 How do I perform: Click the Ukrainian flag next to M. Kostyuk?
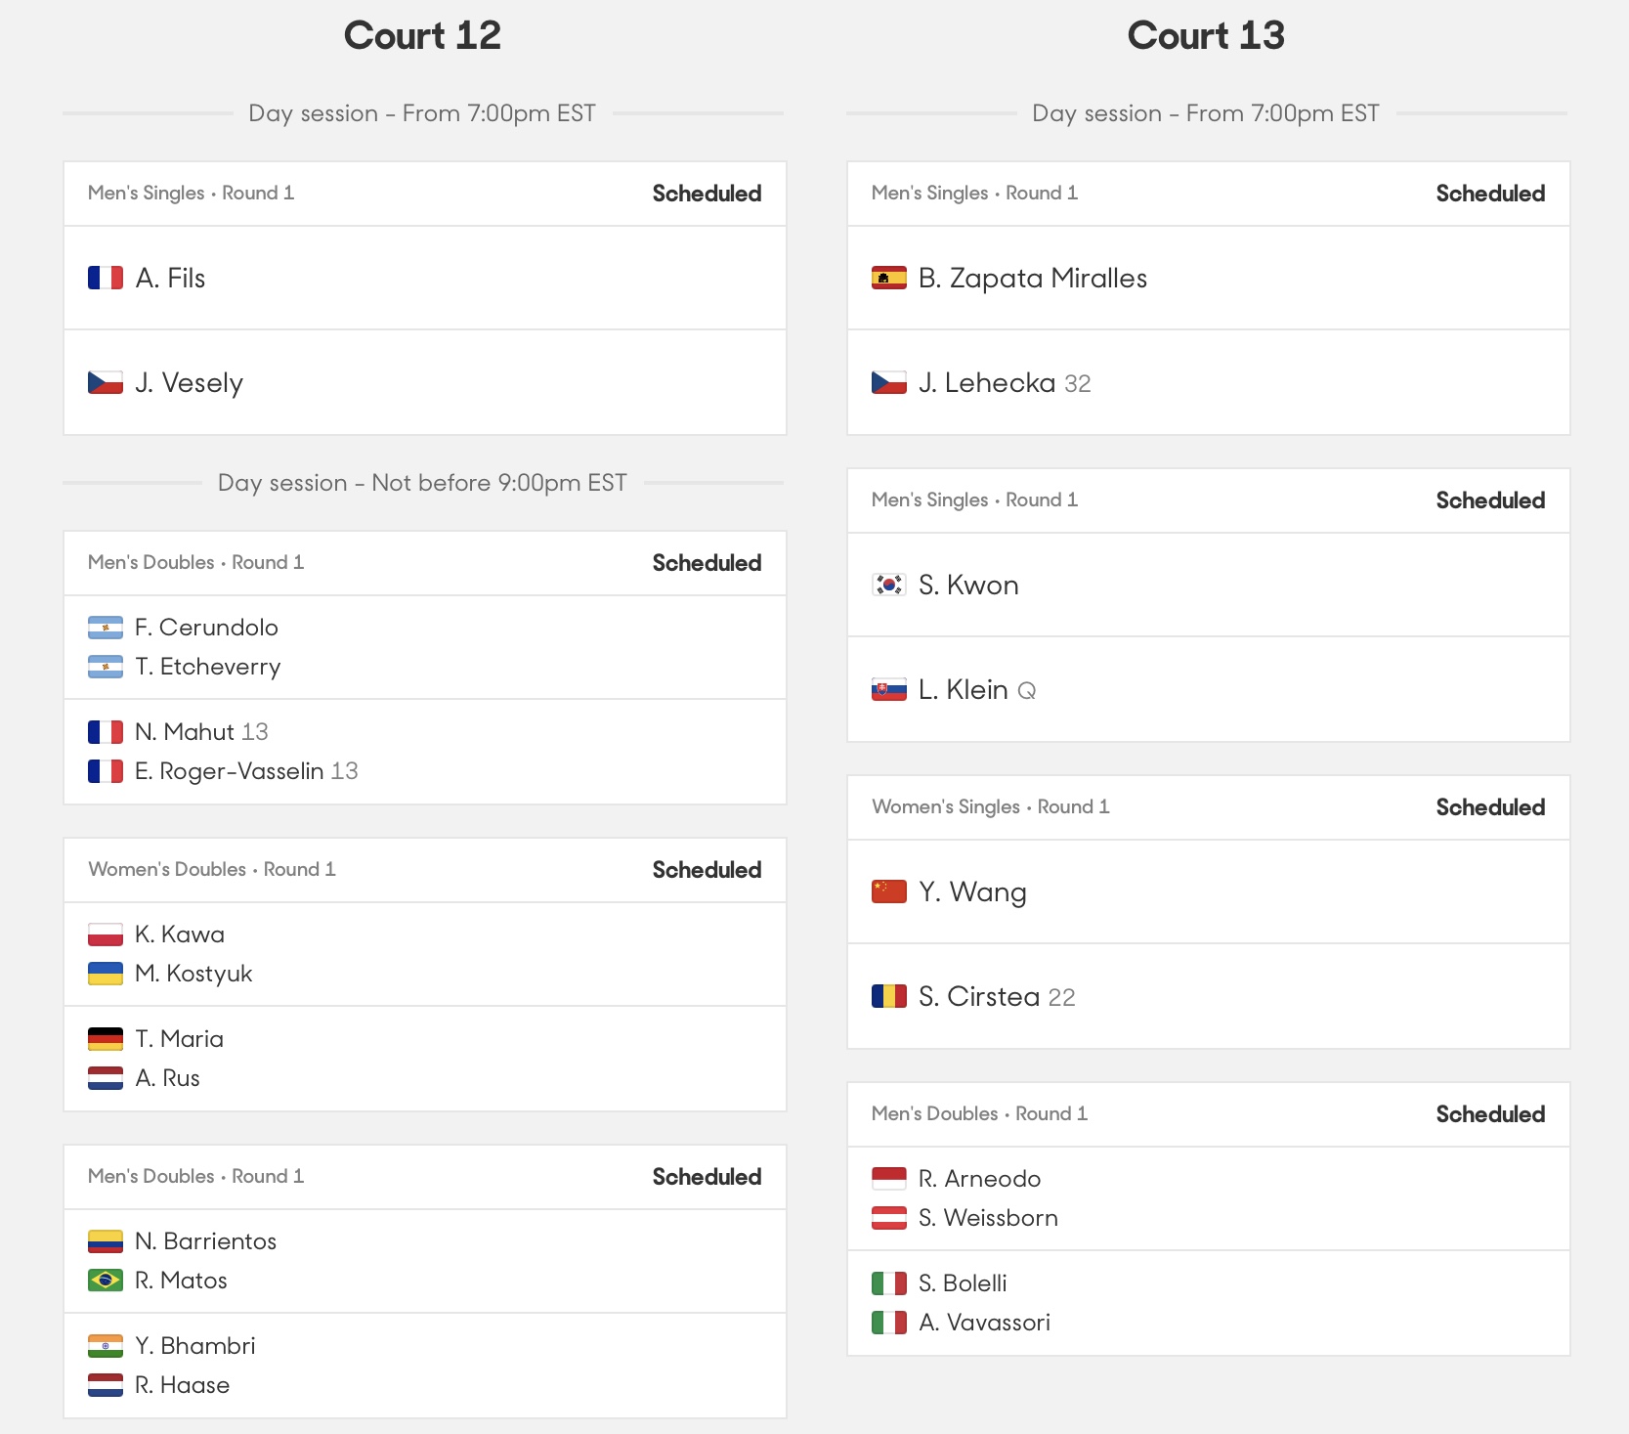106,973
